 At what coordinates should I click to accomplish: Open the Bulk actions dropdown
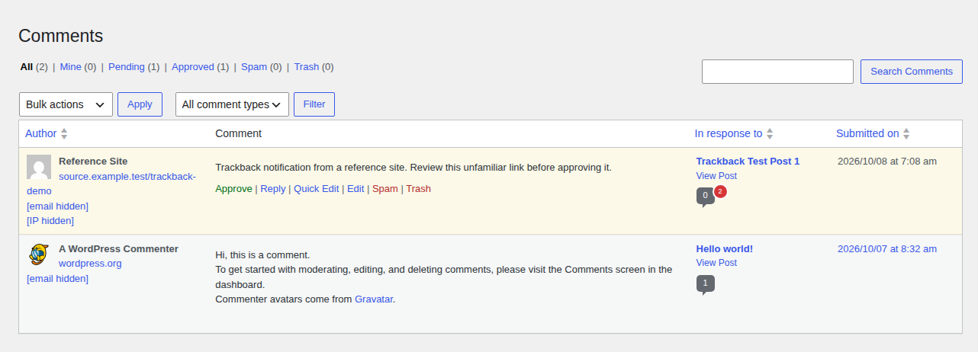pyautogui.click(x=66, y=104)
